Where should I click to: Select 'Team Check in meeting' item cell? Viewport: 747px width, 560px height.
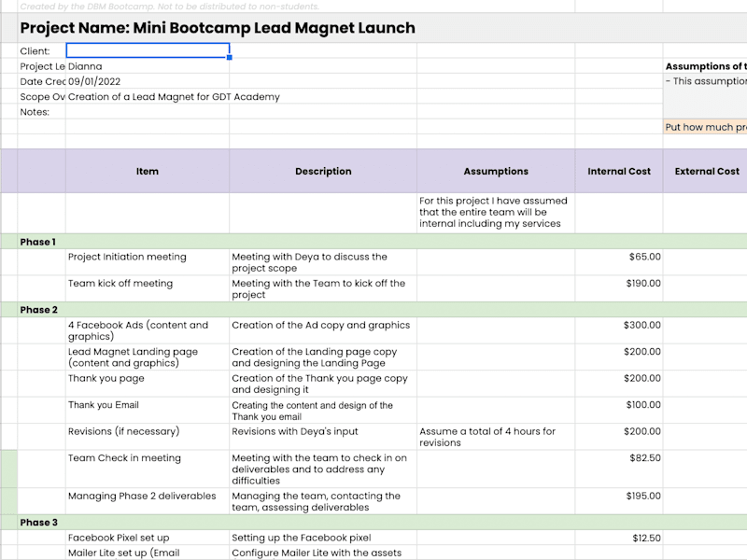click(148, 469)
